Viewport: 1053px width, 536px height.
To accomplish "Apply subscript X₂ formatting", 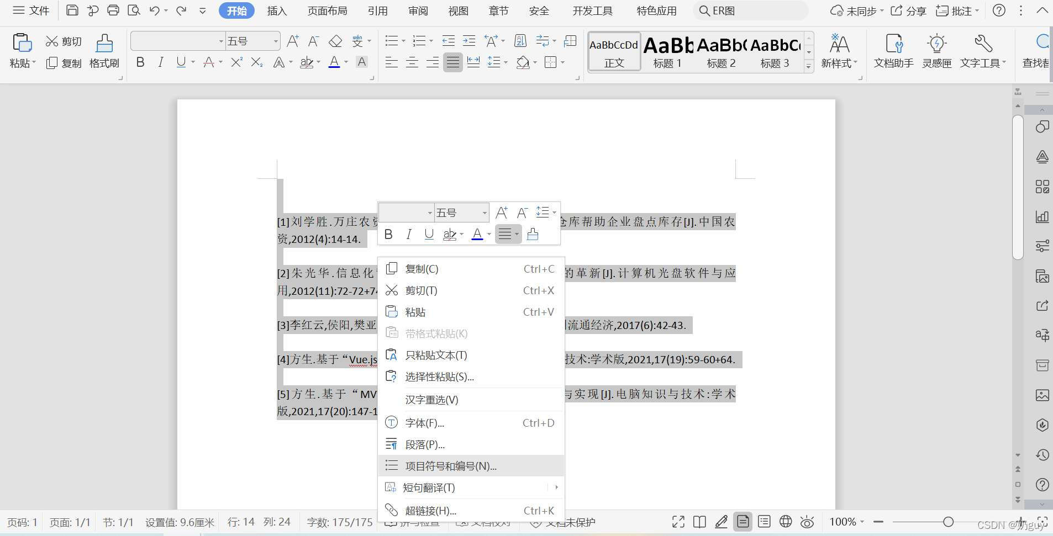I will pos(257,62).
